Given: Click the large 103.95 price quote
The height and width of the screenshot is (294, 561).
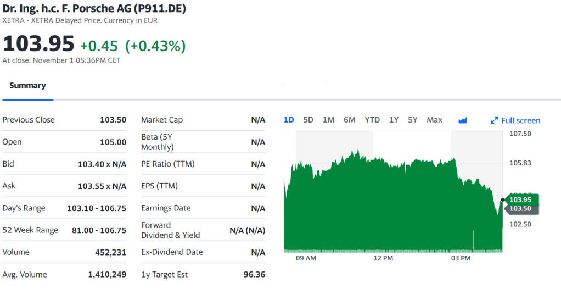Looking at the screenshot, I should pos(38,44).
